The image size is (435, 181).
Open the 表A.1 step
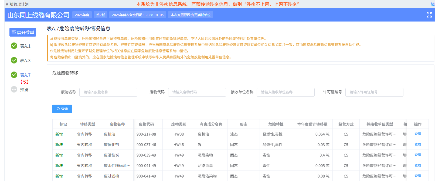[x=25, y=46]
